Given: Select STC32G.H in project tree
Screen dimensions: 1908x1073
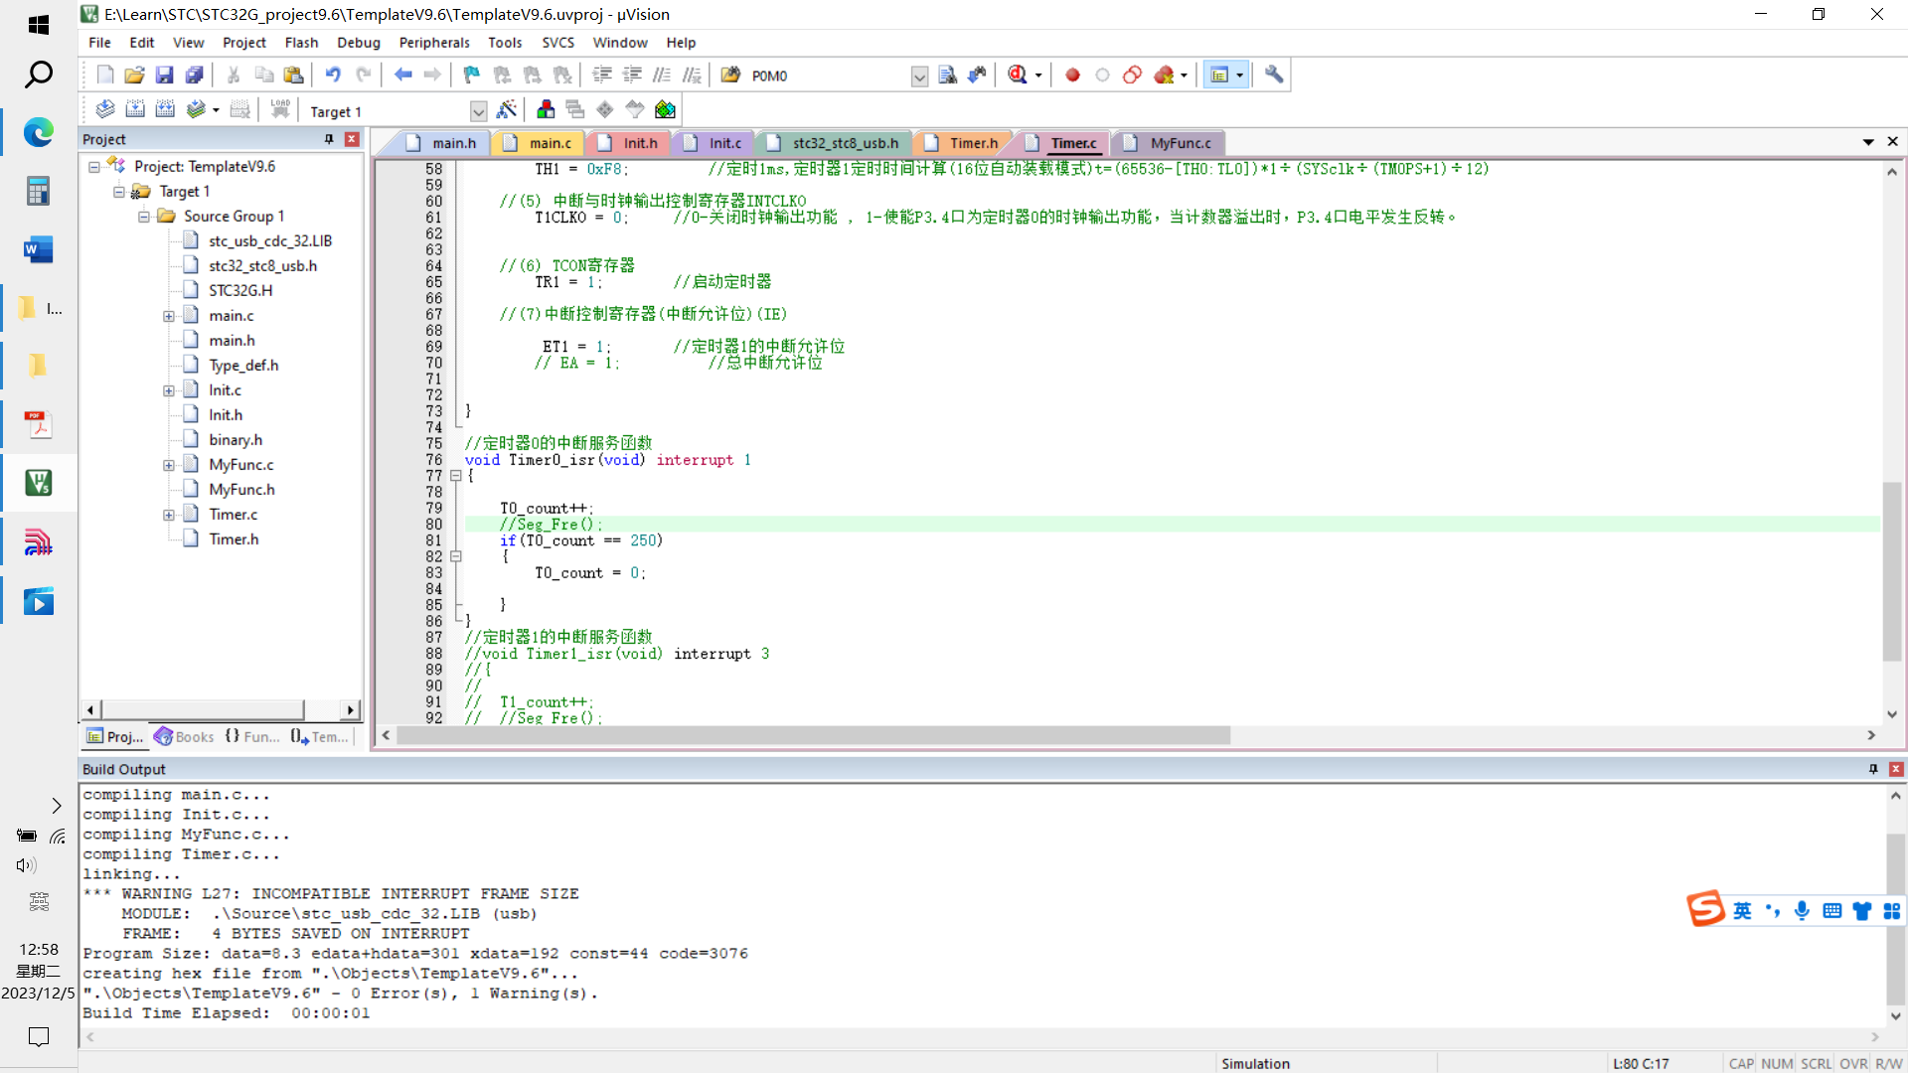Looking at the screenshot, I should pyautogui.click(x=240, y=290).
